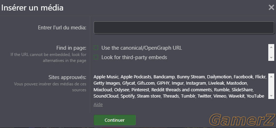This screenshot has height=128, width=276.
Task: Click the Bunny Stream site name
Action: click(x=191, y=77)
